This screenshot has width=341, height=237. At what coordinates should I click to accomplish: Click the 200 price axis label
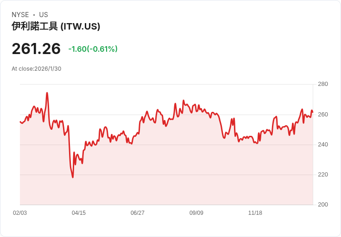pyautogui.click(x=323, y=205)
